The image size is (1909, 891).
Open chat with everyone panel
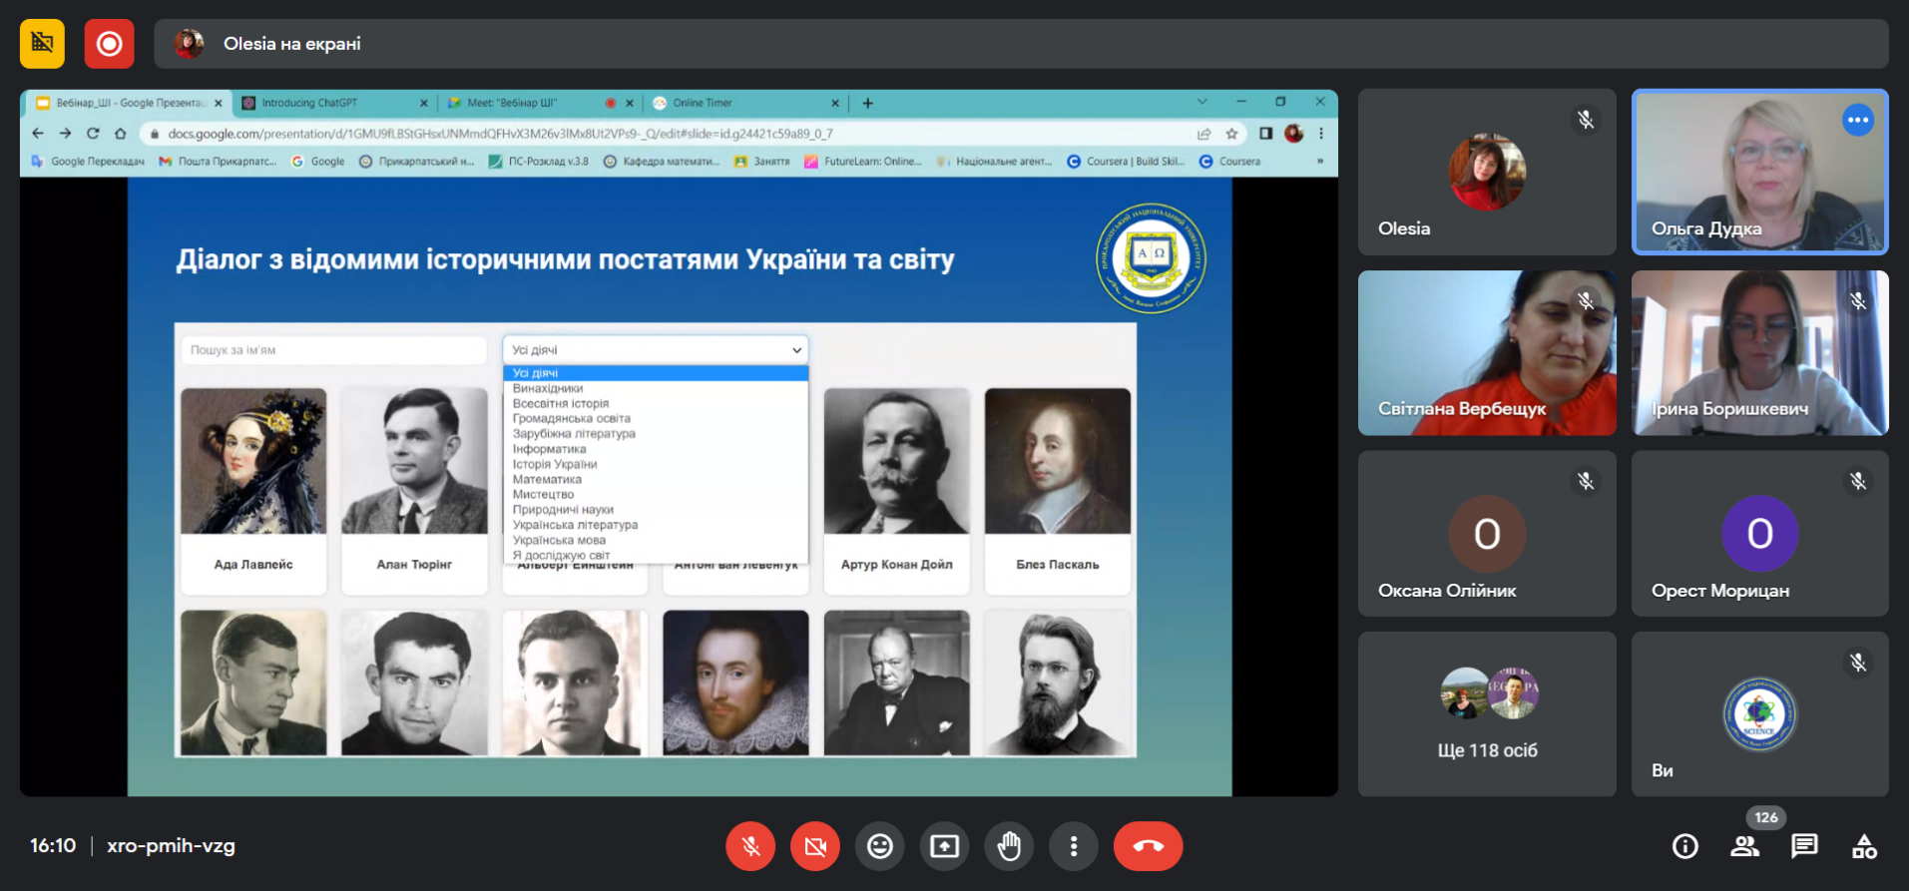[1804, 846]
